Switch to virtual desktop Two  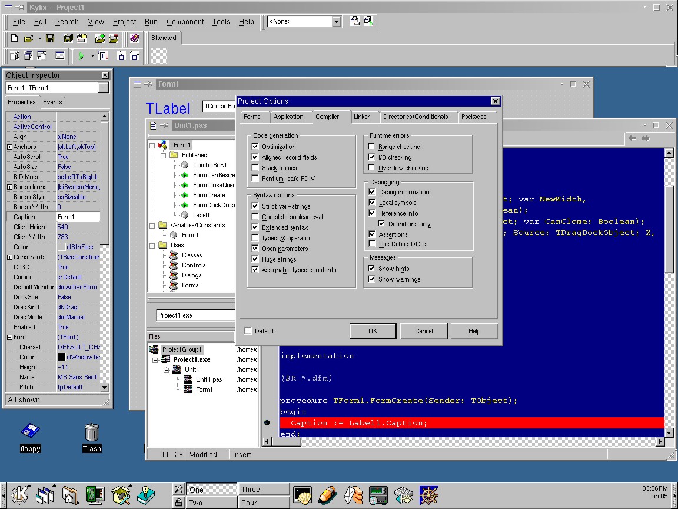(x=211, y=503)
